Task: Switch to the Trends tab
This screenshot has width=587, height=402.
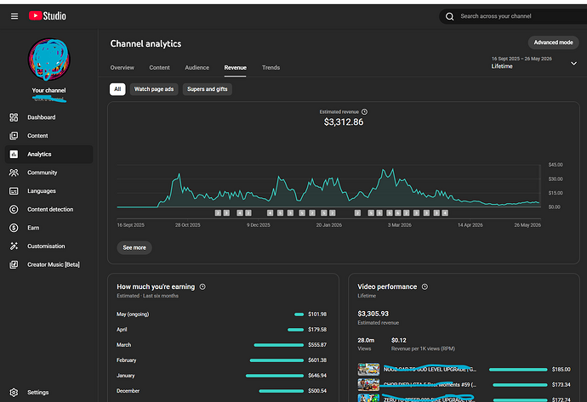Action: 271,68
